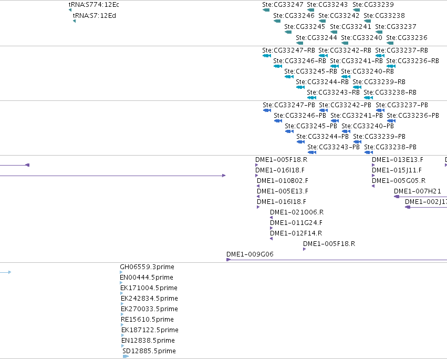Screen dimensions: 447x359
Task: Select EST SD12885.5prime label
Action: (149, 351)
